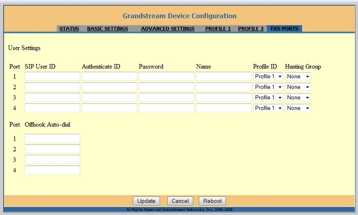Screen dimensions: 358x215
Task: Focus Offhook Auto-dial field for port 1
Action: [52, 138]
